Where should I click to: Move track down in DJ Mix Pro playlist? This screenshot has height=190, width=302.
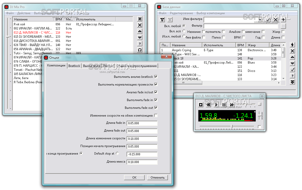click(140, 37)
